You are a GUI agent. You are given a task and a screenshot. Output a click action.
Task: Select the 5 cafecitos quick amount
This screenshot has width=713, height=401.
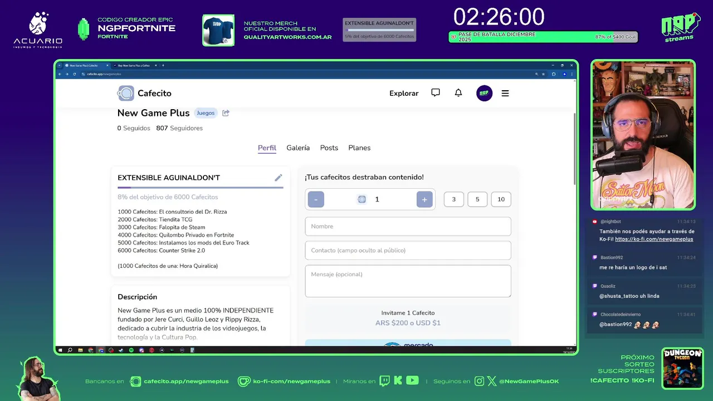coord(477,199)
